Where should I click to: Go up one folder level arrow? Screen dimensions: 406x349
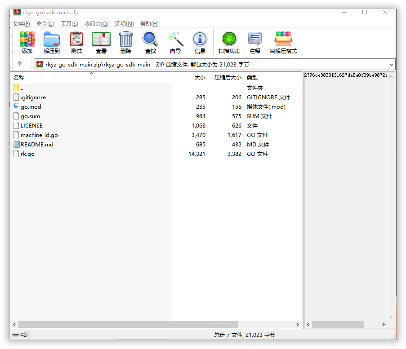20,64
